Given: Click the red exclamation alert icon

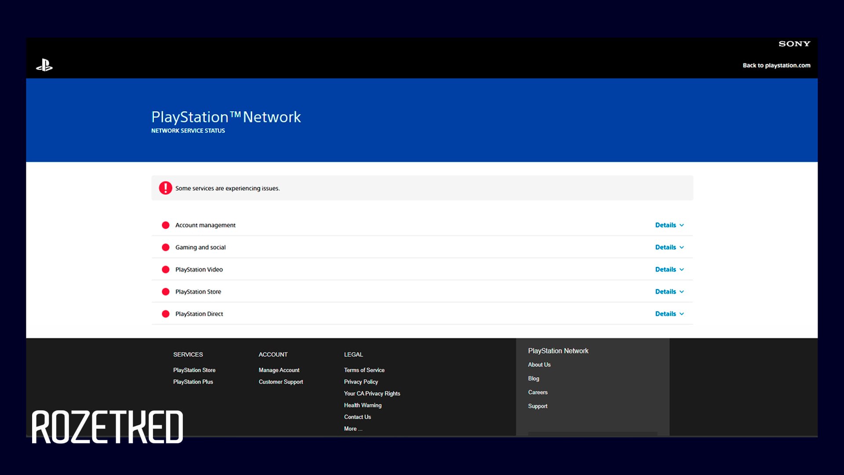Looking at the screenshot, I should (165, 188).
